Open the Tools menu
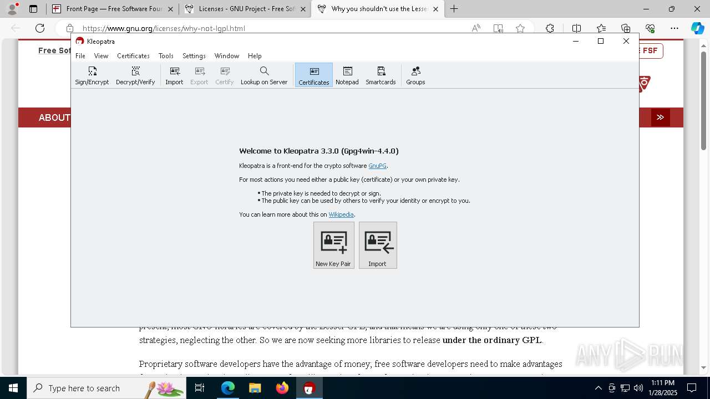The width and height of the screenshot is (710, 399). coord(166,56)
